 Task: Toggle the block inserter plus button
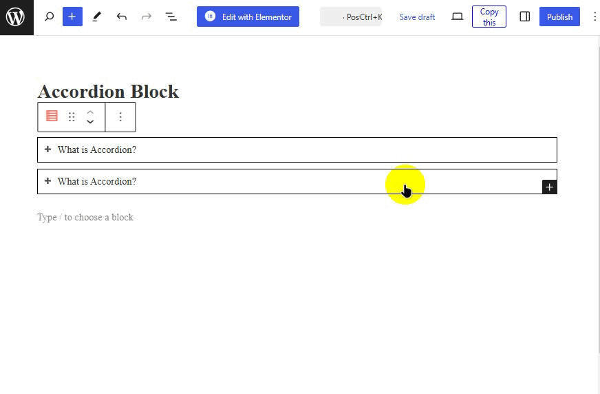[x=72, y=17]
